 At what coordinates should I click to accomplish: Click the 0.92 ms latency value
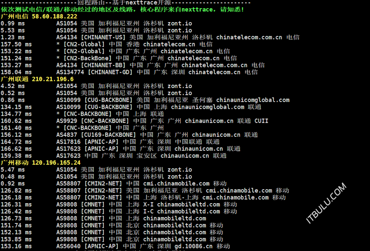pos(13,184)
